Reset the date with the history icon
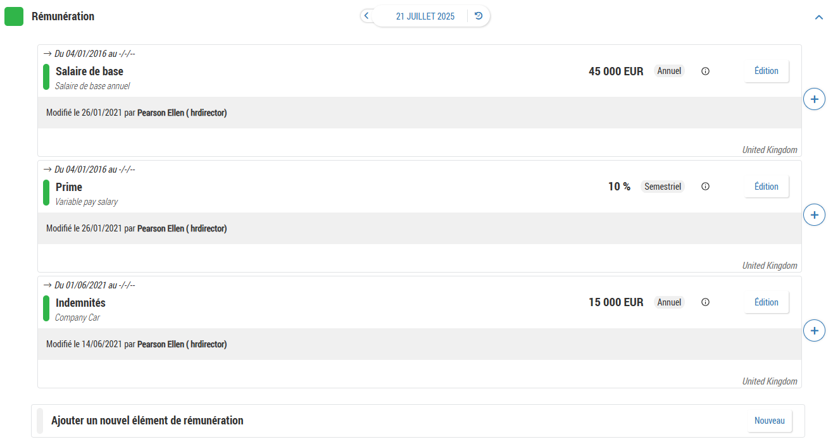 tap(479, 16)
